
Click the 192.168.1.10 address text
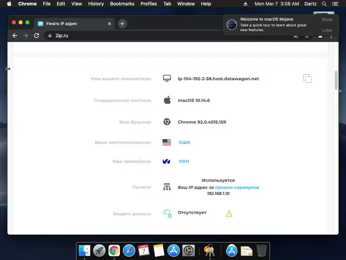218,193
